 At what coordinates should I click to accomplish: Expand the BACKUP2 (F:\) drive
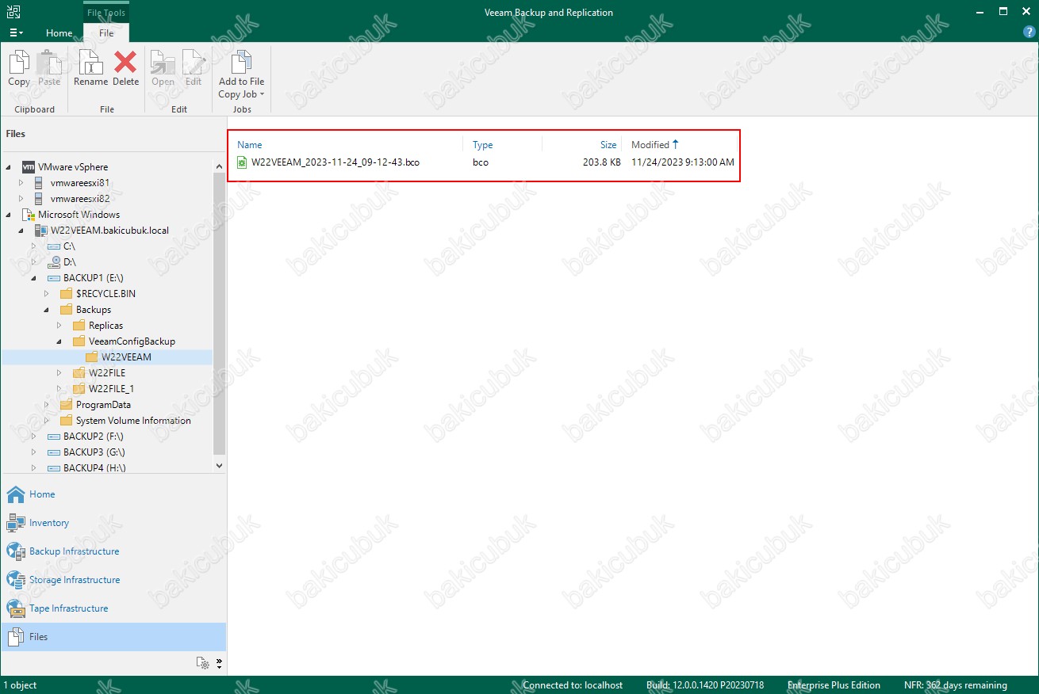click(x=34, y=437)
